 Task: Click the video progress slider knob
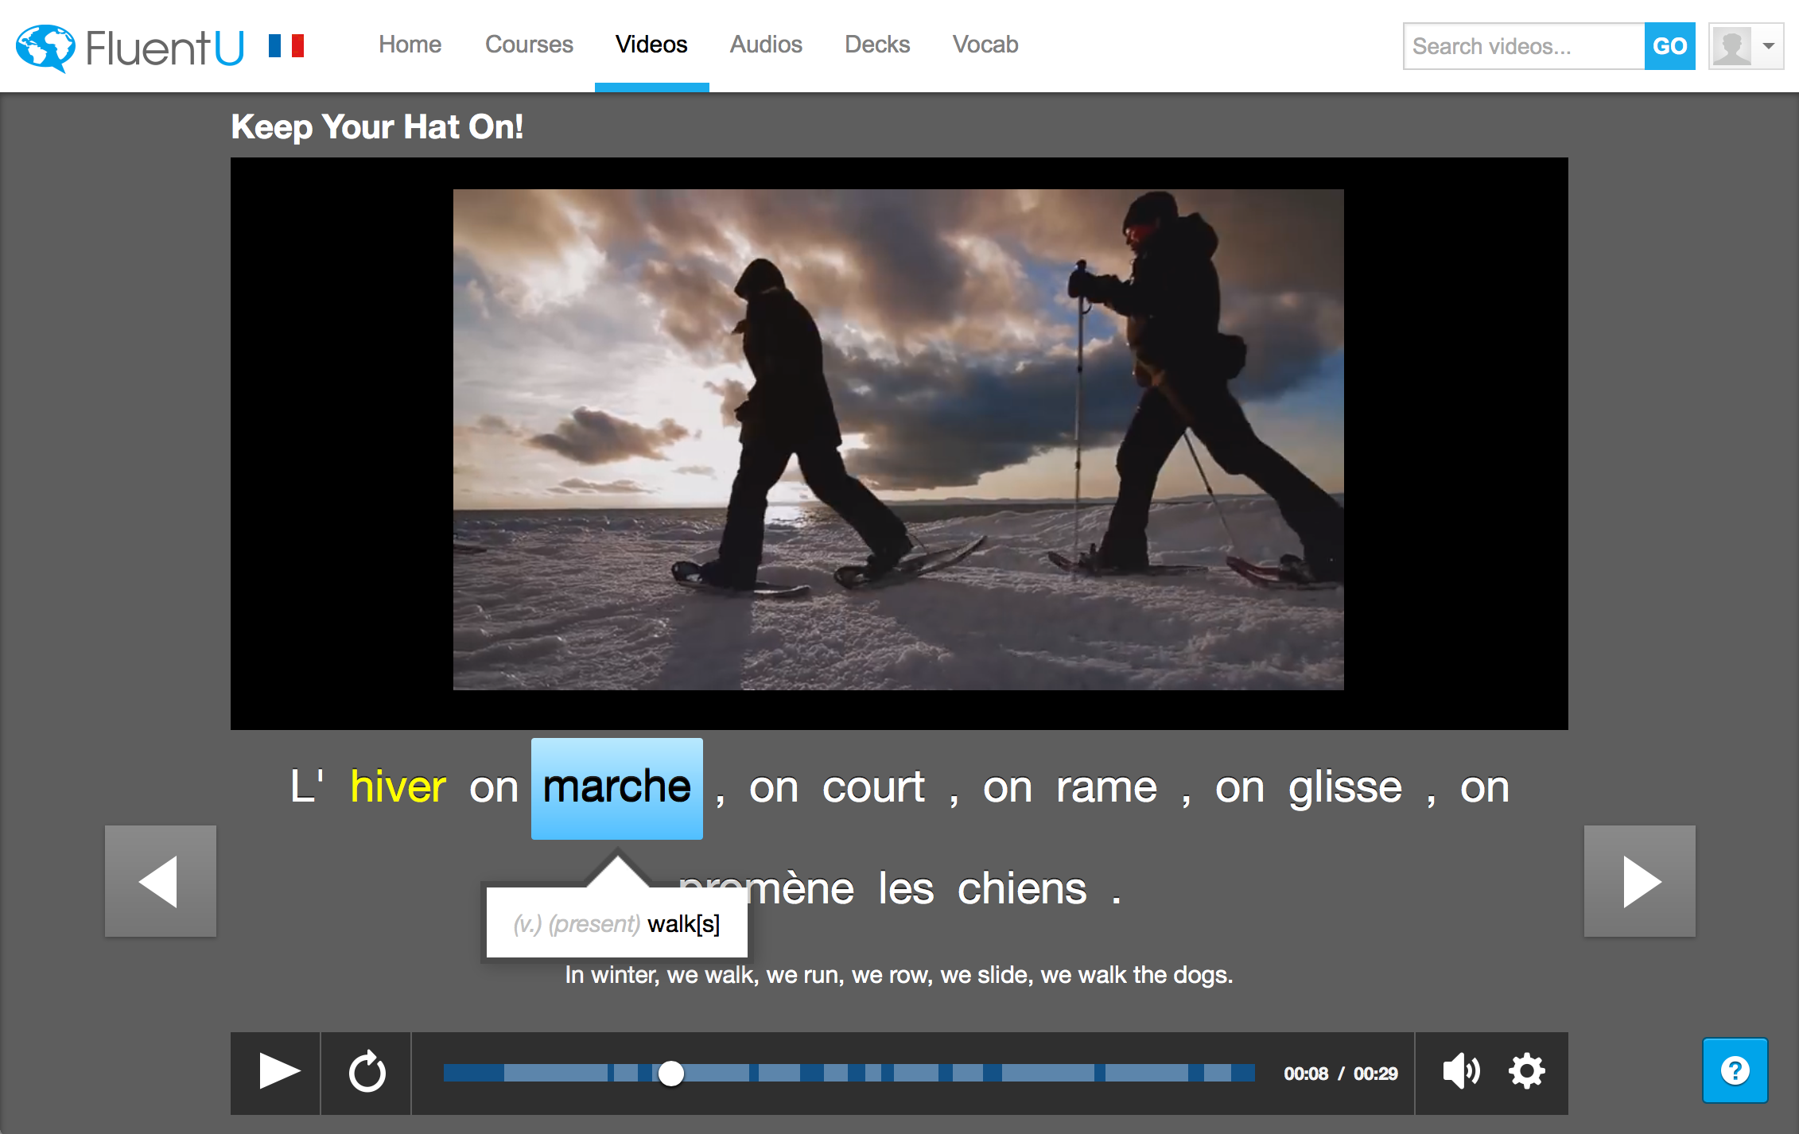pyautogui.click(x=671, y=1074)
